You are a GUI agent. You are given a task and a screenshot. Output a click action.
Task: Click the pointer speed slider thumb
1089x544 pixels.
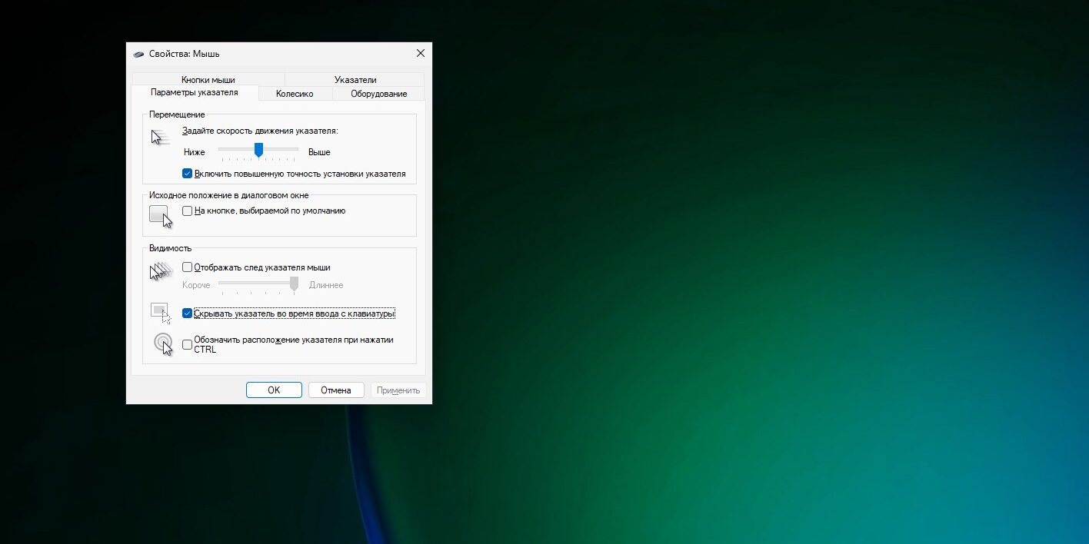coord(259,149)
